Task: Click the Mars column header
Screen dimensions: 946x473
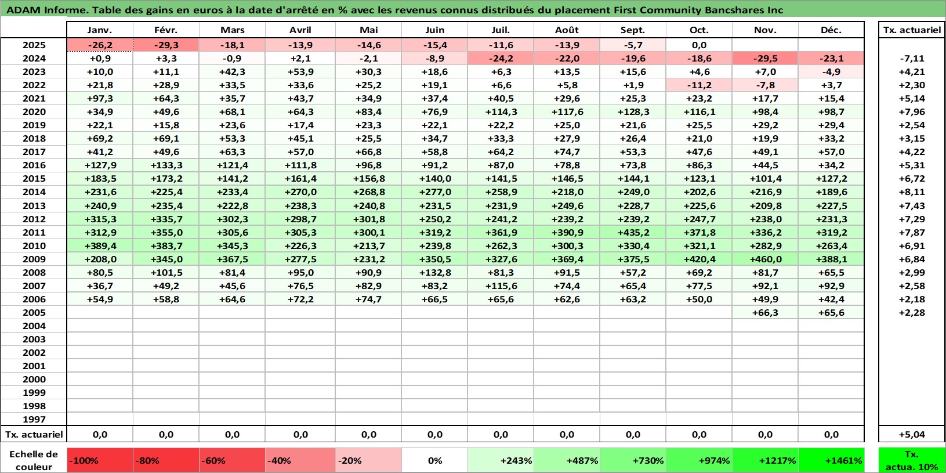Action: 232,30
